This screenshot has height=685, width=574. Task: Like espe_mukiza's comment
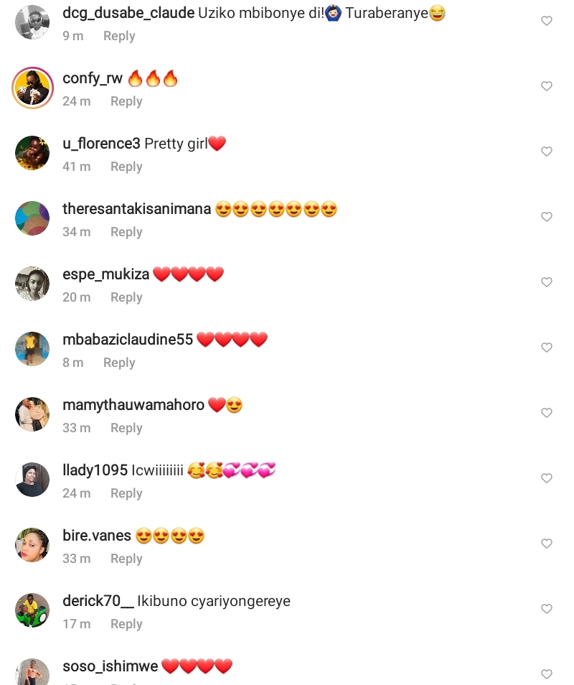[x=547, y=281]
